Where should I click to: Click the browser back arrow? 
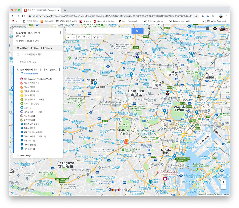(x=13, y=16)
